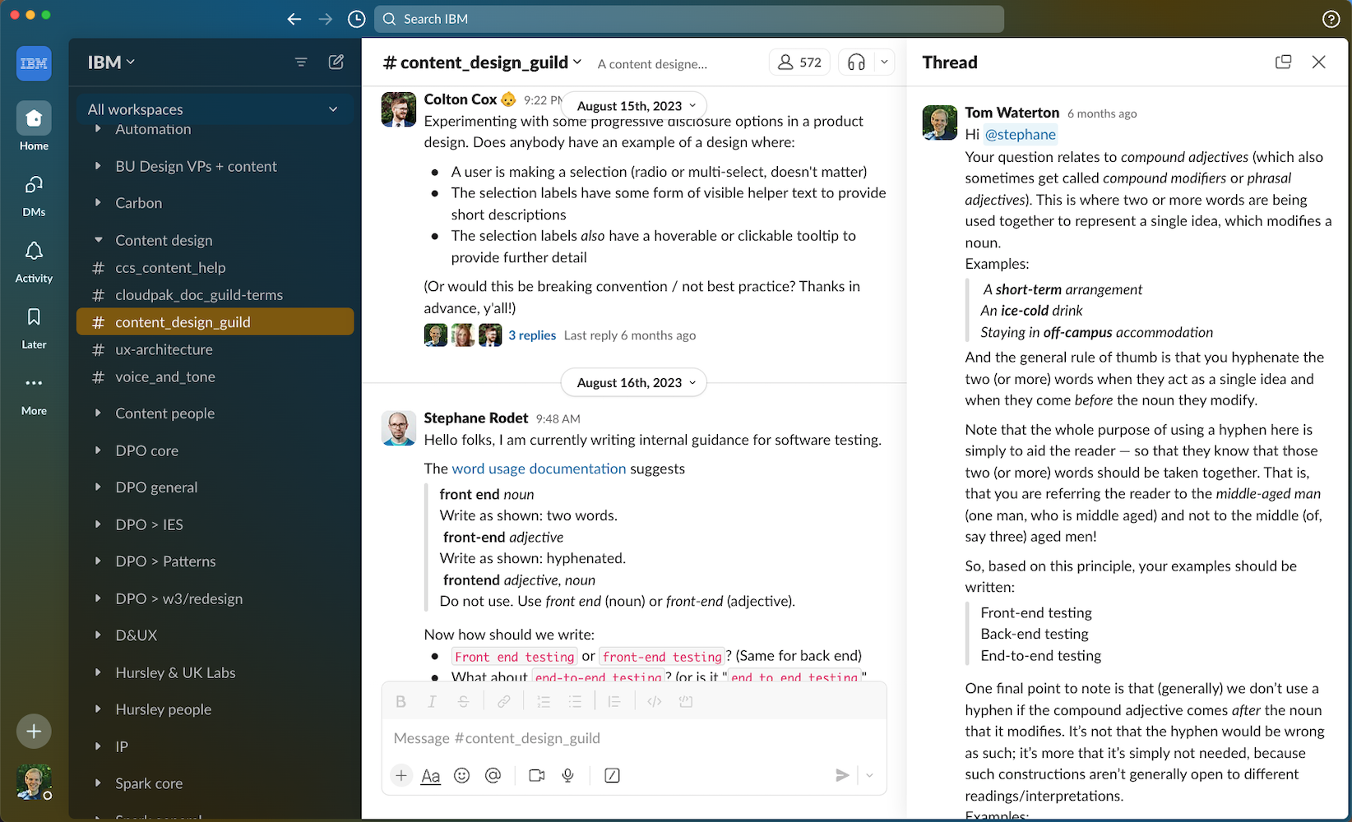Open the help question mark icon
The width and height of the screenshot is (1352, 822).
pyautogui.click(x=1331, y=19)
